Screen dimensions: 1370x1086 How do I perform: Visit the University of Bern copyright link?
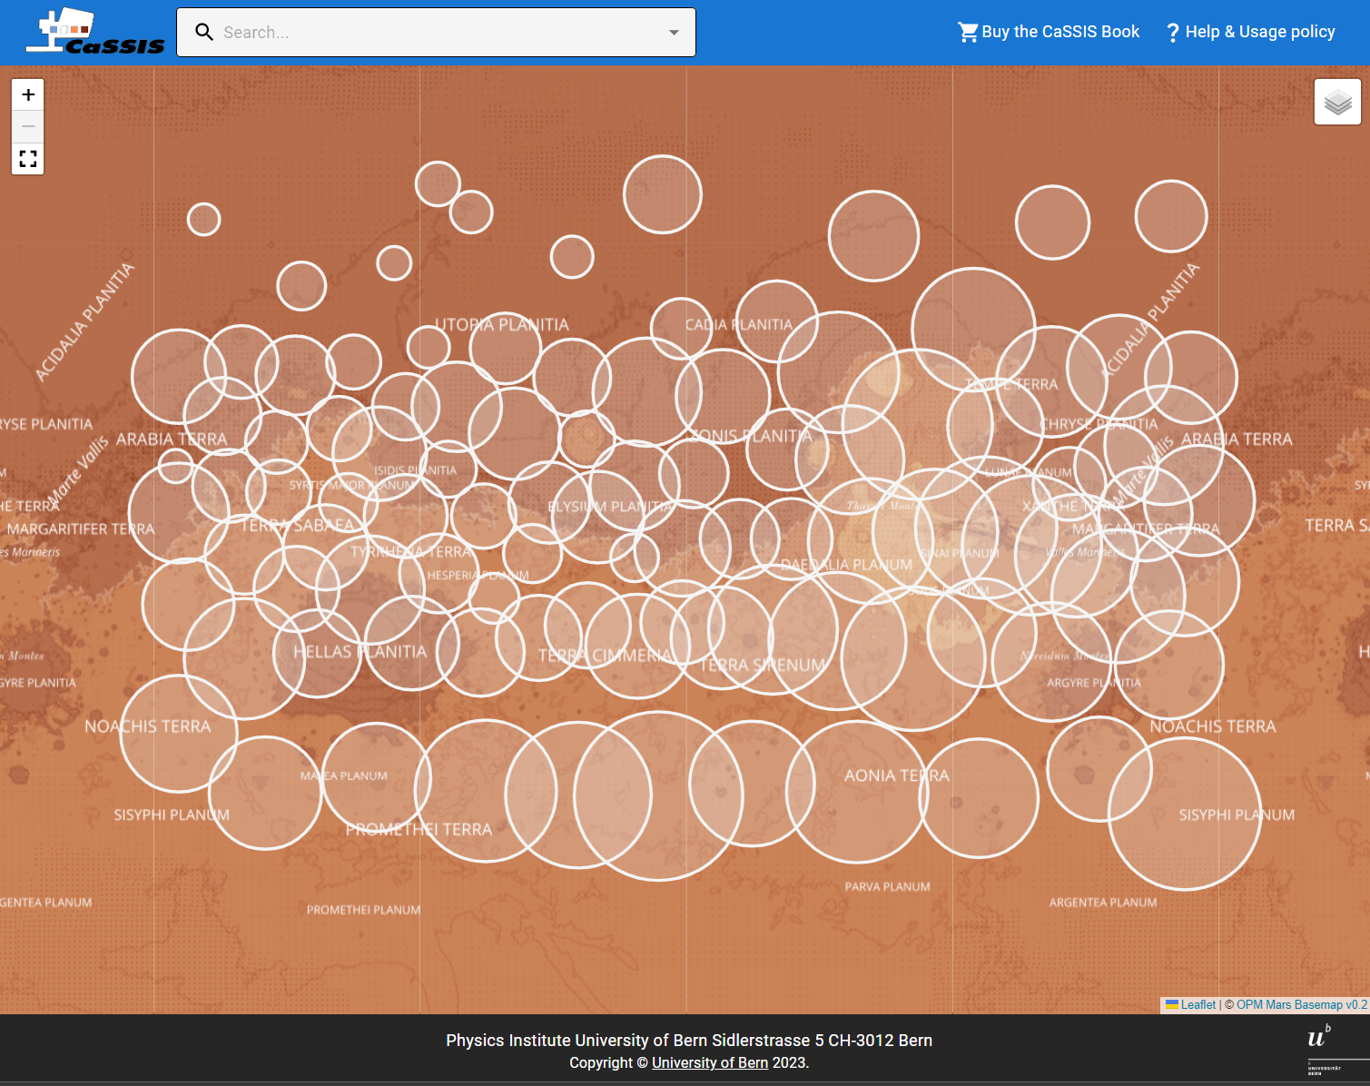(709, 1062)
